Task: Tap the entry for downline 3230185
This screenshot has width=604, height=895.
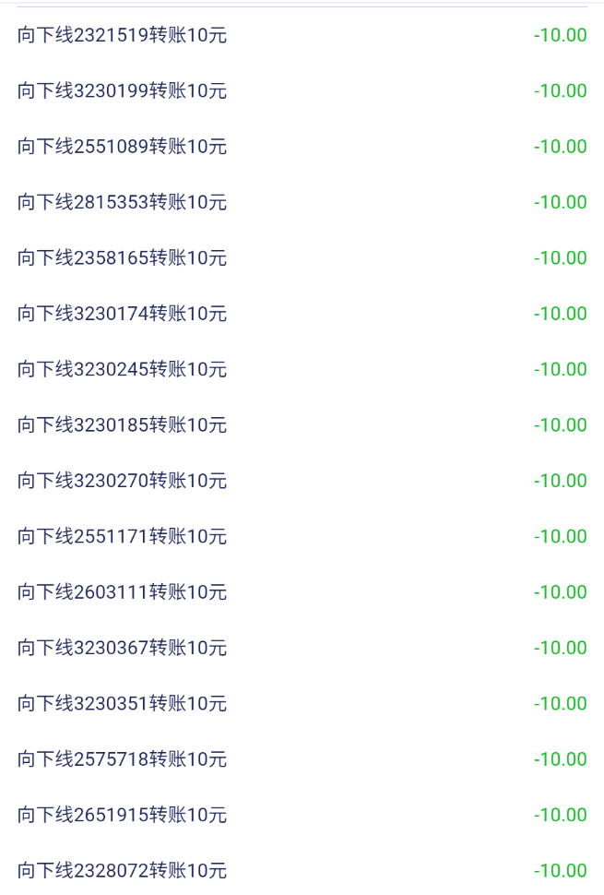Action: [x=122, y=424]
